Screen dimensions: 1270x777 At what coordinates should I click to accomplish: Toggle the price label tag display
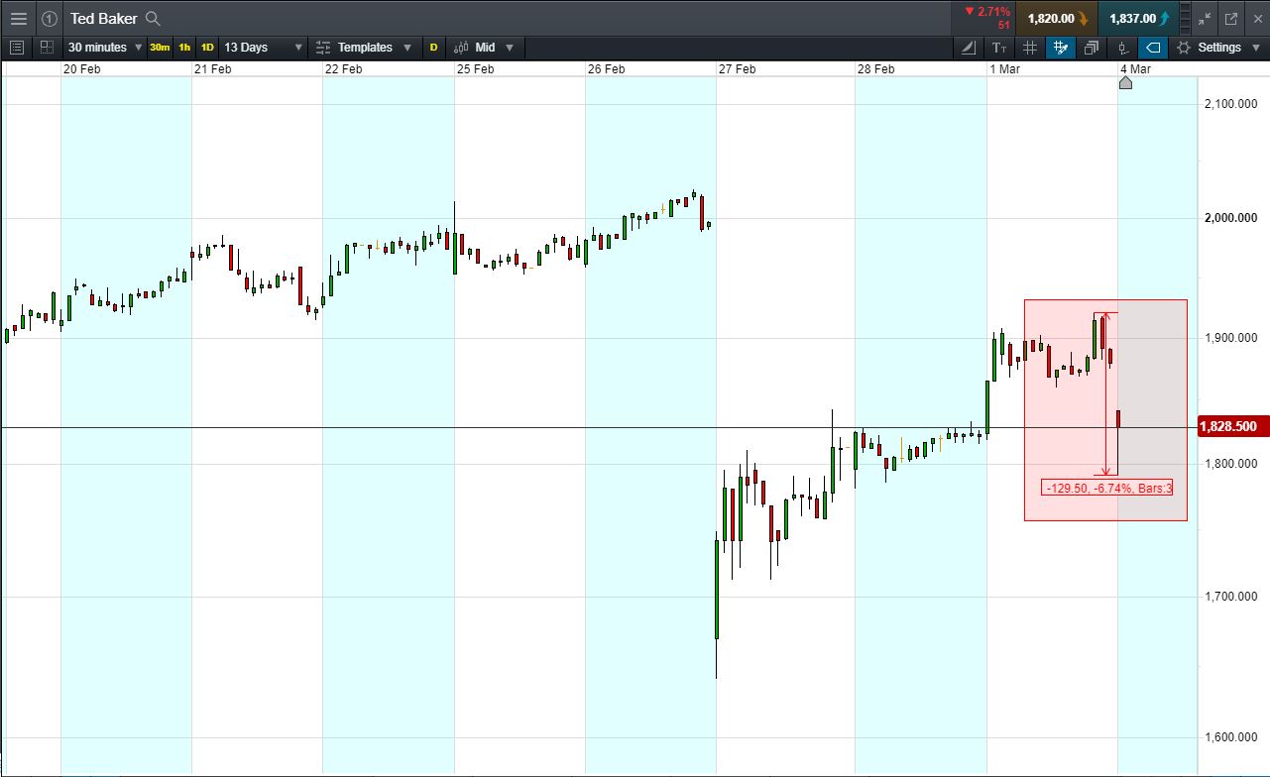point(1152,47)
